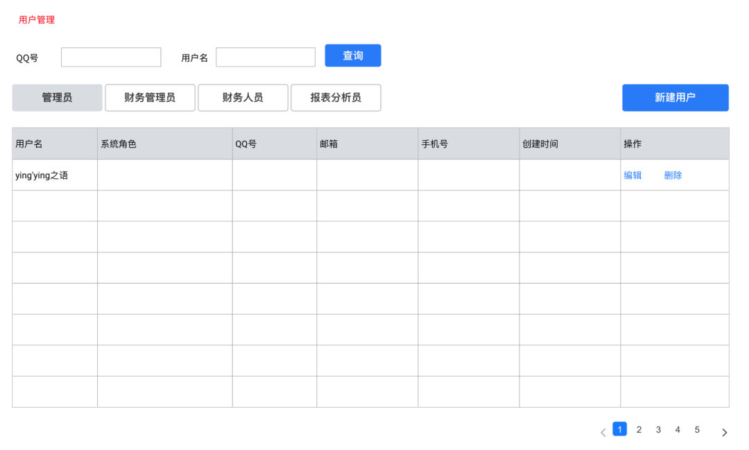Jump to page 4
The image size is (749, 450).
tap(678, 429)
